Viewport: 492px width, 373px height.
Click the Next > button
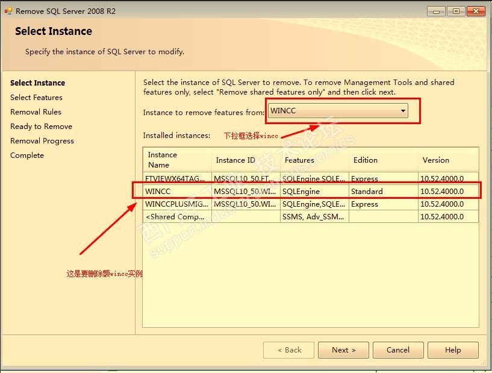pos(343,350)
